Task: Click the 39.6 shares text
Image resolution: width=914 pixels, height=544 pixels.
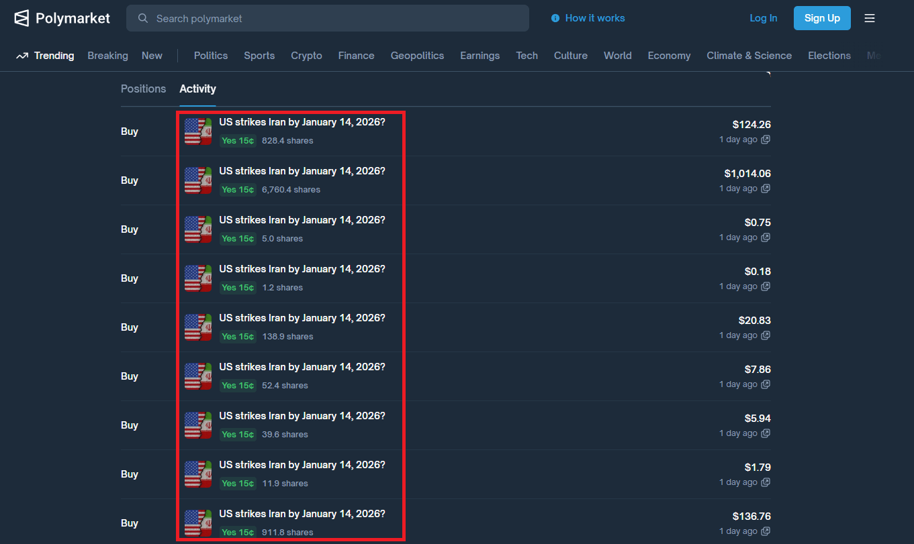Action: 285,435
